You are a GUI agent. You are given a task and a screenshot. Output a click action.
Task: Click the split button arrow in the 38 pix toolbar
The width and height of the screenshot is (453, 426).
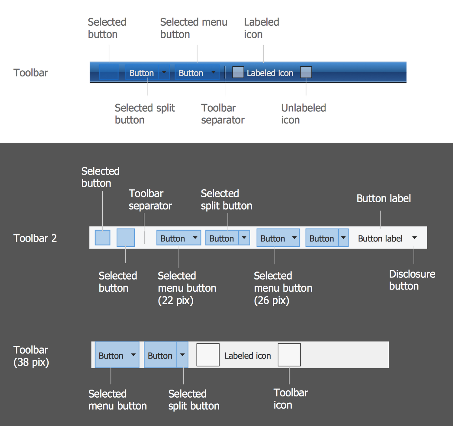coord(182,355)
